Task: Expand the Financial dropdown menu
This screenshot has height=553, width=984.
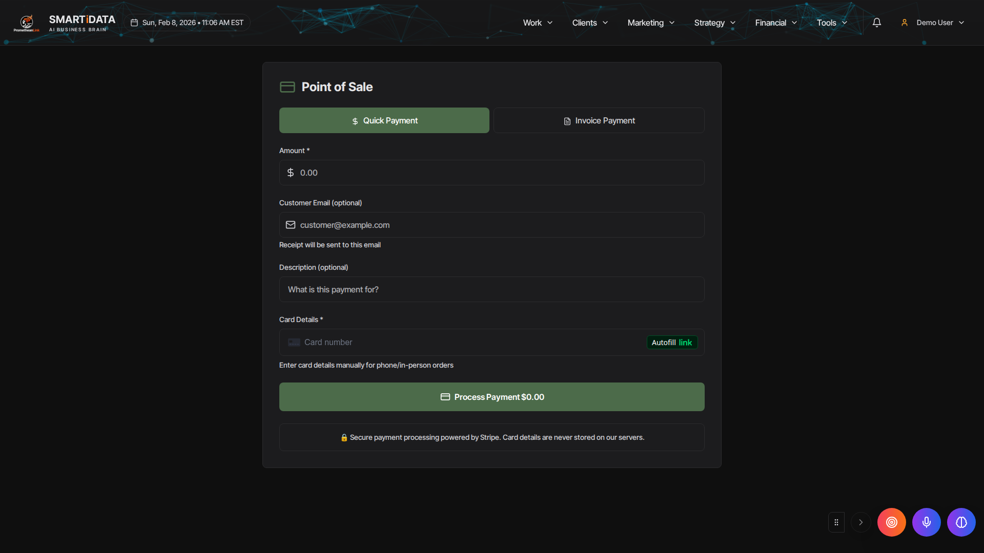Action: (776, 23)
